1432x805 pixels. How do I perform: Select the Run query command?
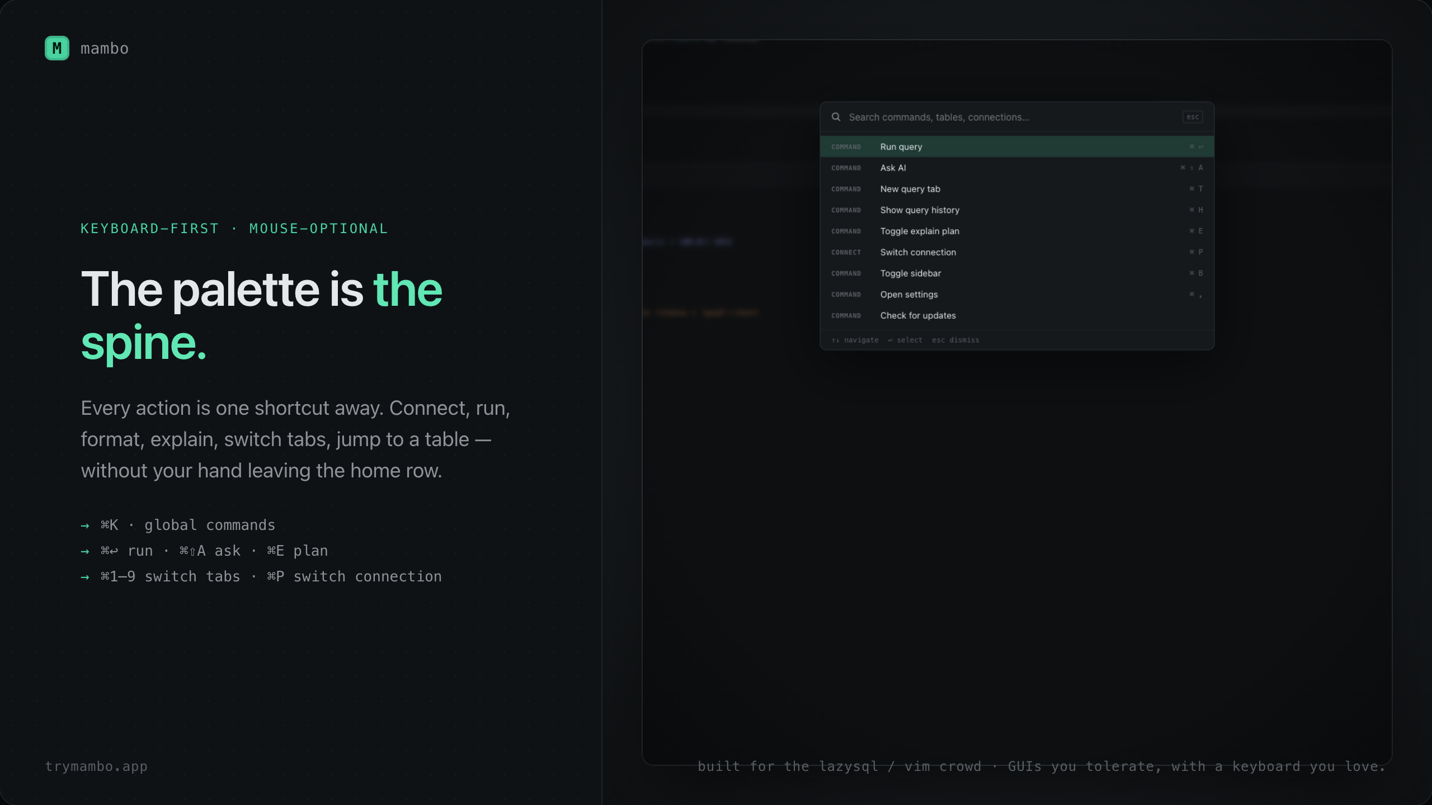pyautogui.click(x=1017, y=146)
